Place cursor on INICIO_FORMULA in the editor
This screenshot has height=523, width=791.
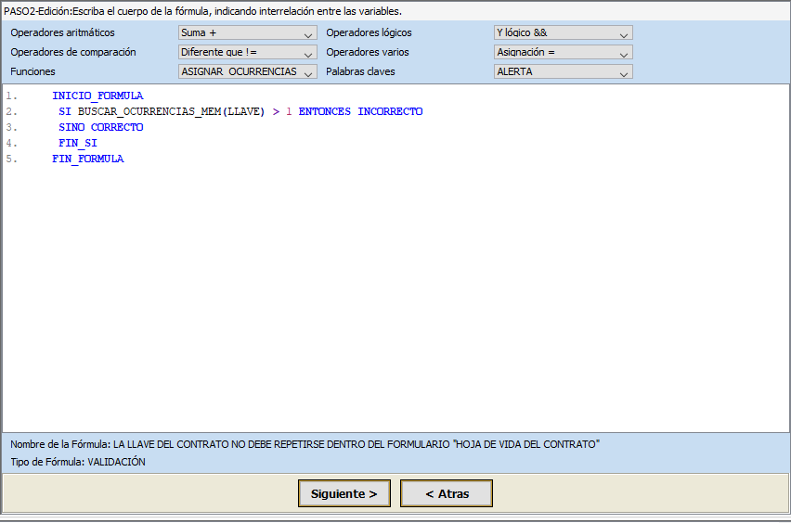pyautogui.click(x=97, y=96)
